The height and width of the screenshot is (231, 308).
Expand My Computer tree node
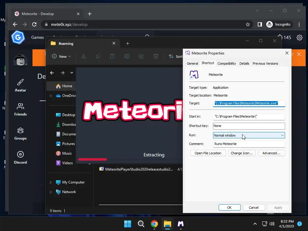click(x=51, y=182)
